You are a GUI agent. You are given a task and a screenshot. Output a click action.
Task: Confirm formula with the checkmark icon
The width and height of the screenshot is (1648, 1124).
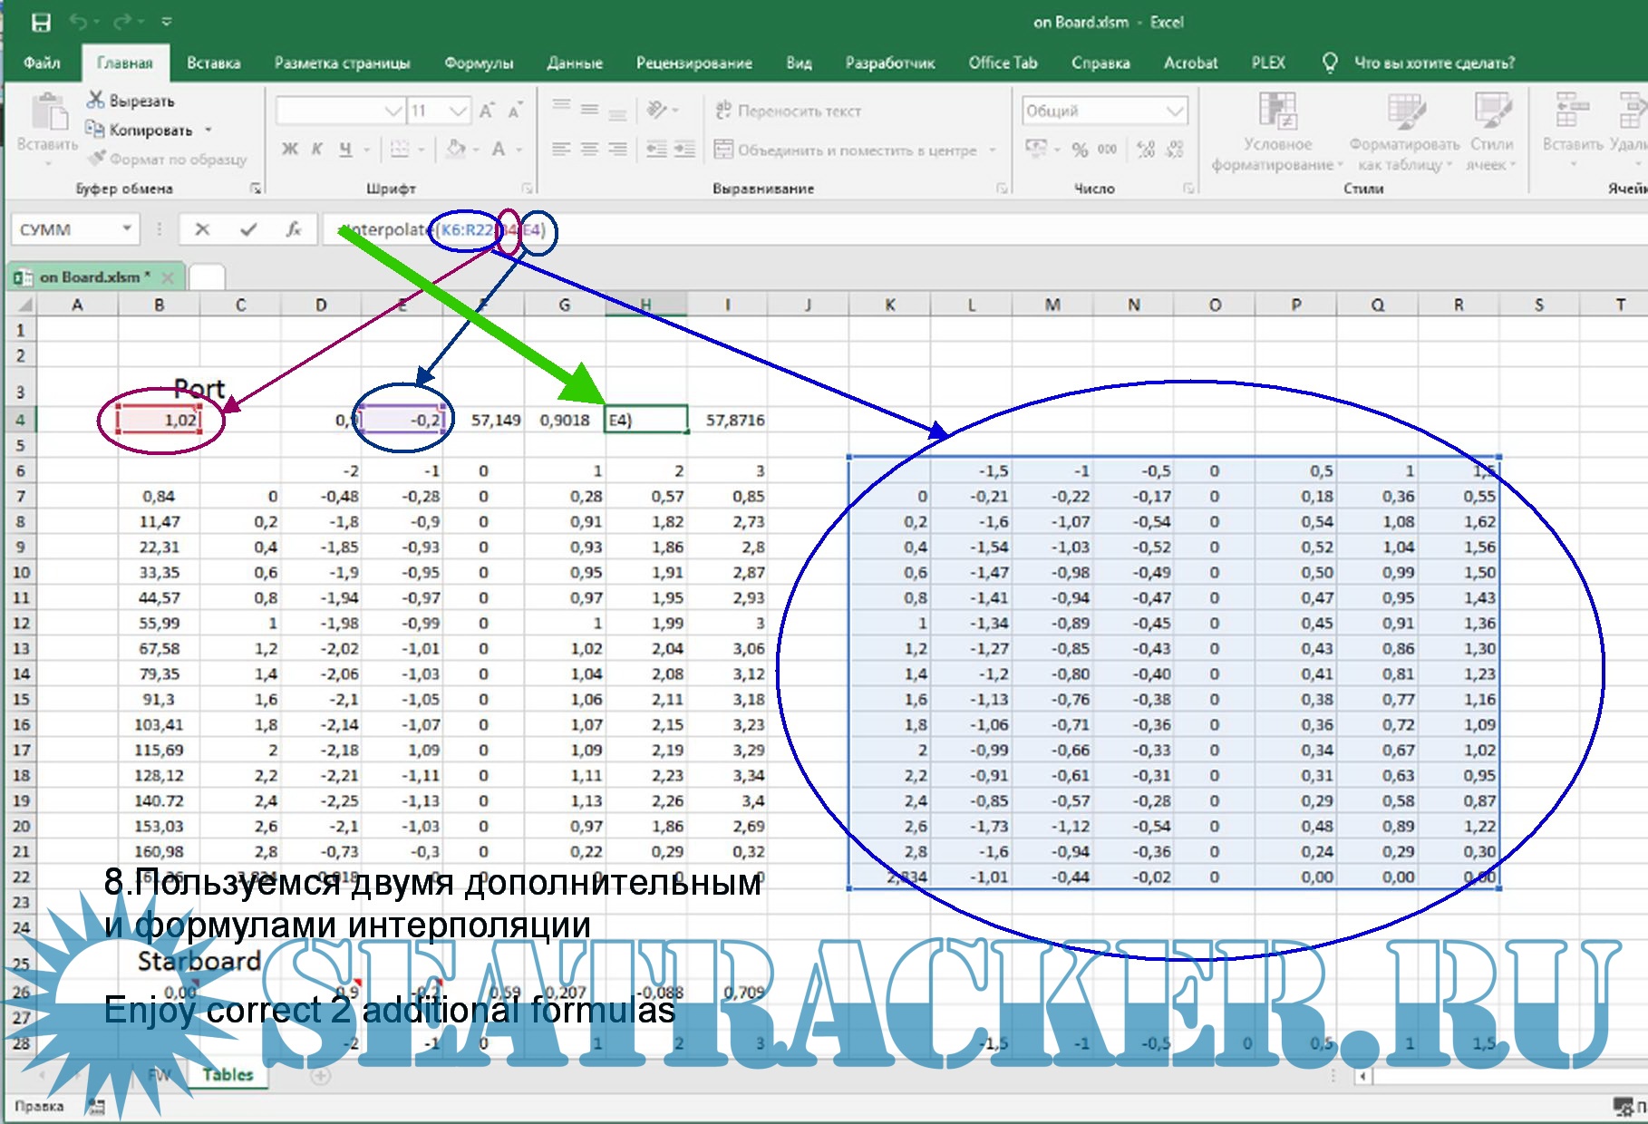point(248,229)
